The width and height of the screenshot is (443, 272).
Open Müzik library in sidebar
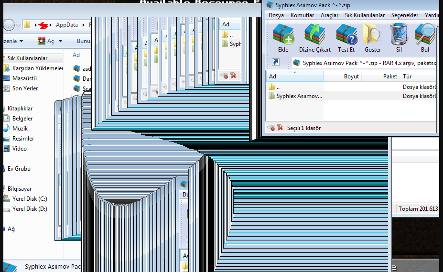tap(20, 129)
